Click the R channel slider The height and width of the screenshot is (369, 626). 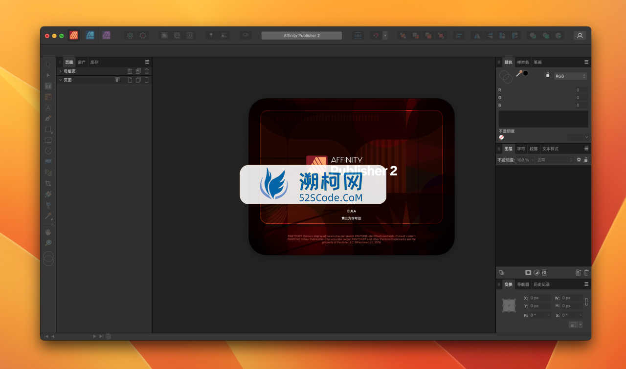pyautogui.click(x=538, y=90)
